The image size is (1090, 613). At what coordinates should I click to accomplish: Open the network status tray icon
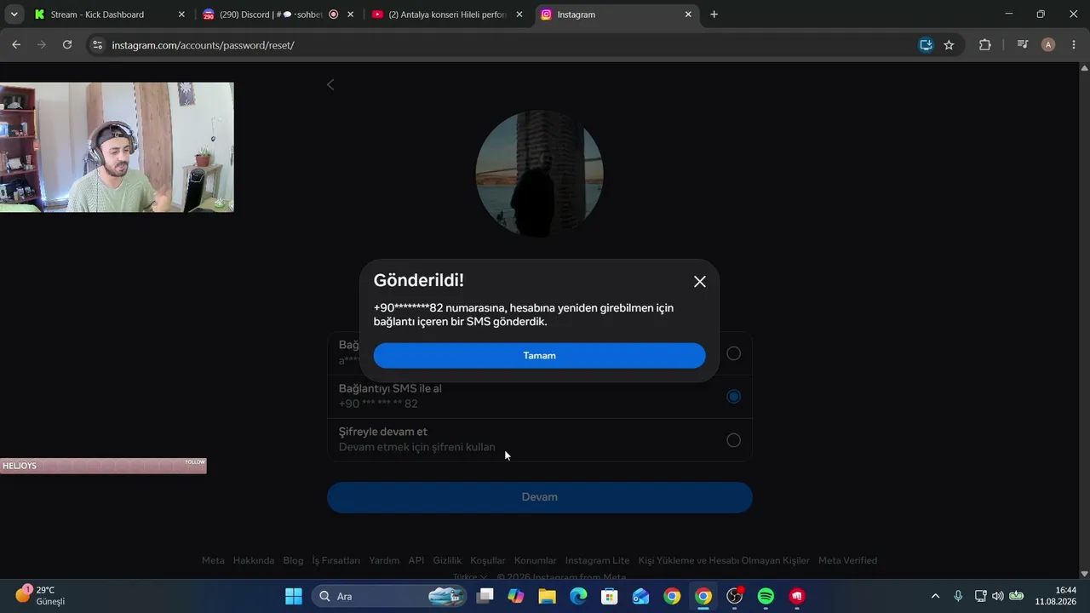(980, 596)
